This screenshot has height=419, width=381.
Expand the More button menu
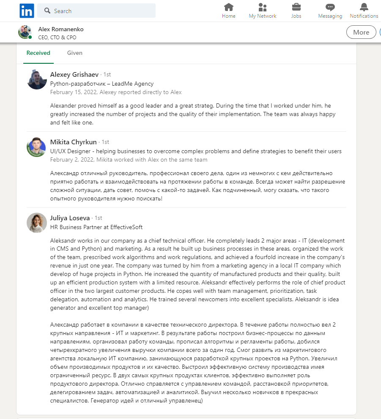point(361,32)
